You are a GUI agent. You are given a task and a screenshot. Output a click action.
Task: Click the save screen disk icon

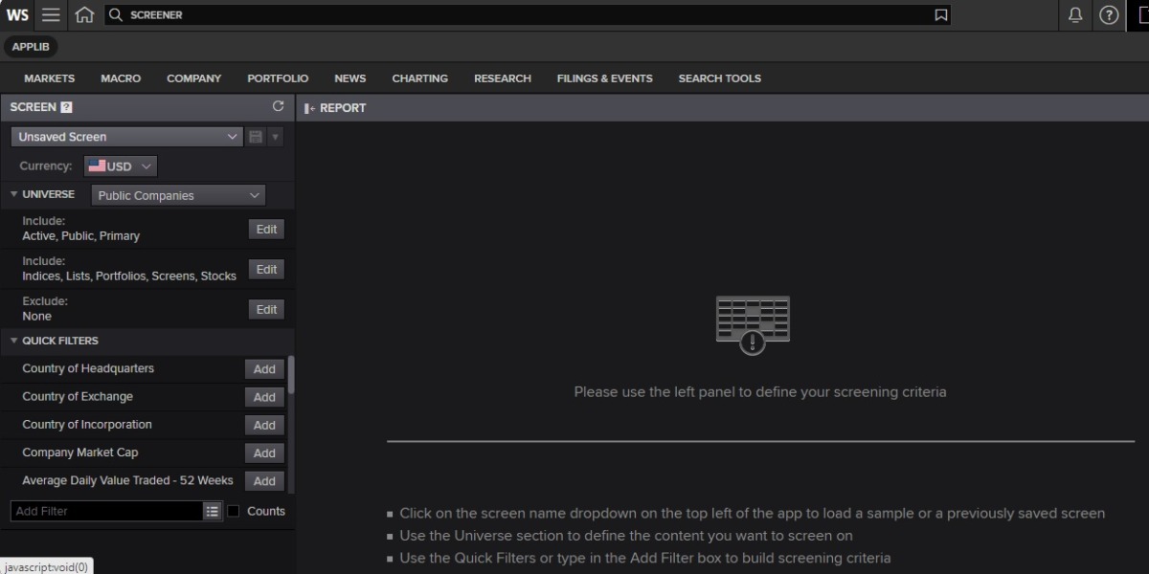(256, 137)
